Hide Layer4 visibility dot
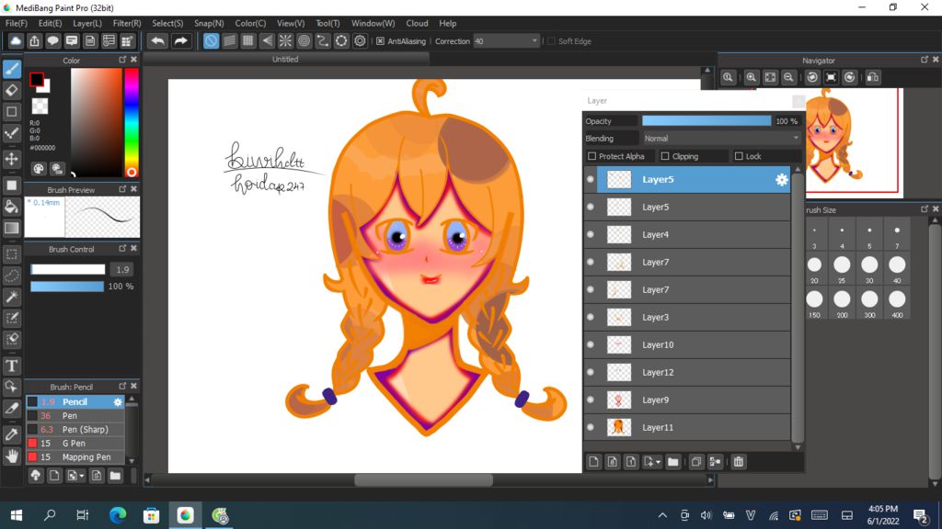This screenshot has width=942, height=529. pos(591,234)
